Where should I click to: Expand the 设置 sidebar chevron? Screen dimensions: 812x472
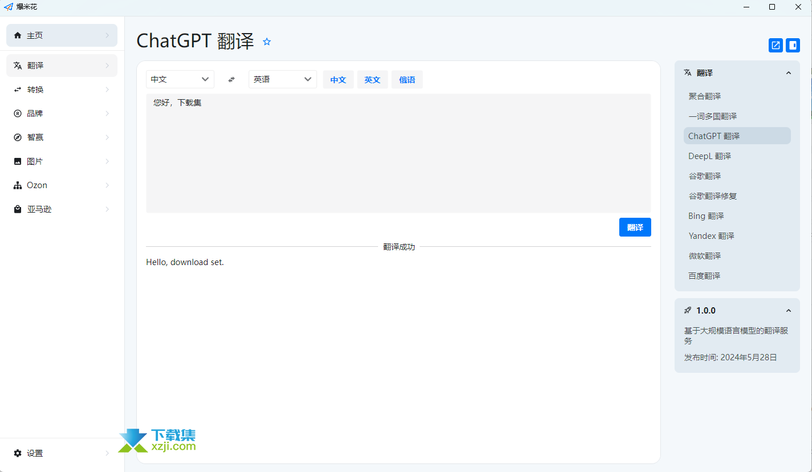[x=107, y=453]
